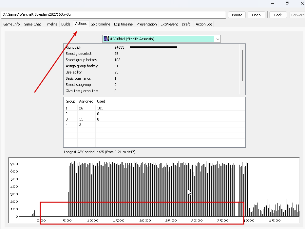The width and height of the screenshot is (305, 229).
Task: Expand the player selection dropdown arrow
Action: pyautogui.click(x=218, y=39)
